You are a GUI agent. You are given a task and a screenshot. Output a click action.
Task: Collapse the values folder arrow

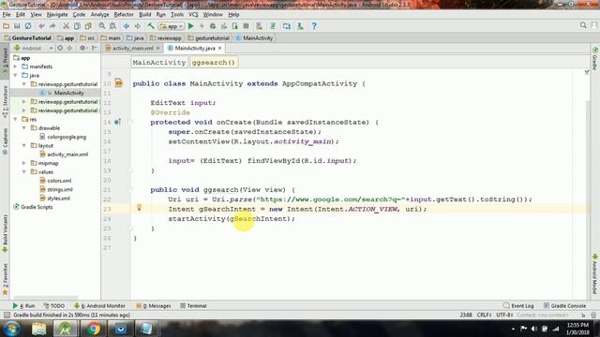pos(24,172)
